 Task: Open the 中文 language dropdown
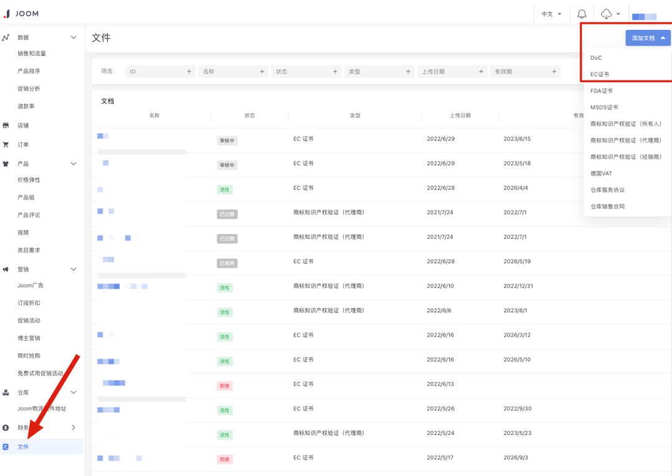(551, 14)
